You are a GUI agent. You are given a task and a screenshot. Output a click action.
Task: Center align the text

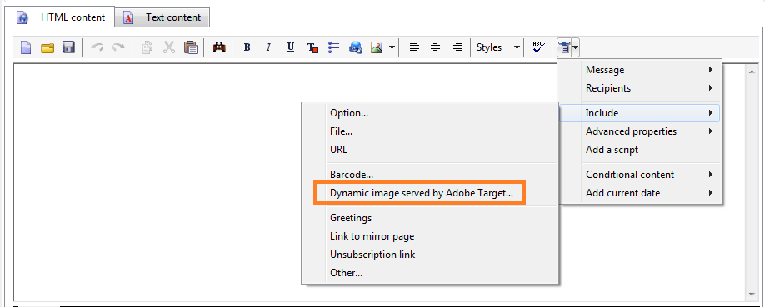click(x=436, y=47)
